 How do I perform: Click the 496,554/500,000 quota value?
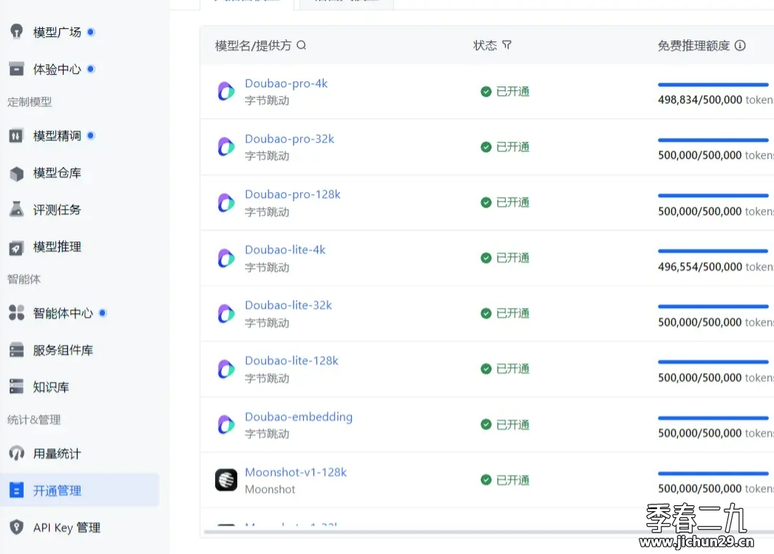pos(700,267)
